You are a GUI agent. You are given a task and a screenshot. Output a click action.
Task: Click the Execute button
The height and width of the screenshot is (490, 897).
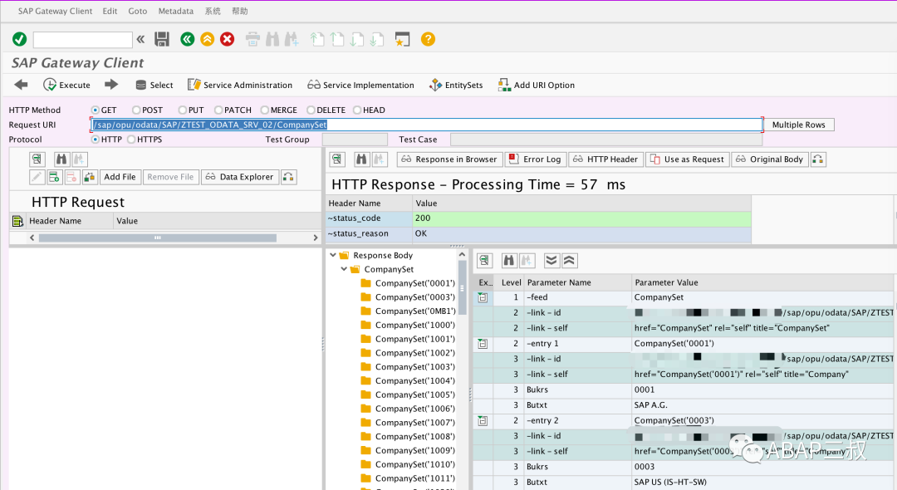coord(67,85)
